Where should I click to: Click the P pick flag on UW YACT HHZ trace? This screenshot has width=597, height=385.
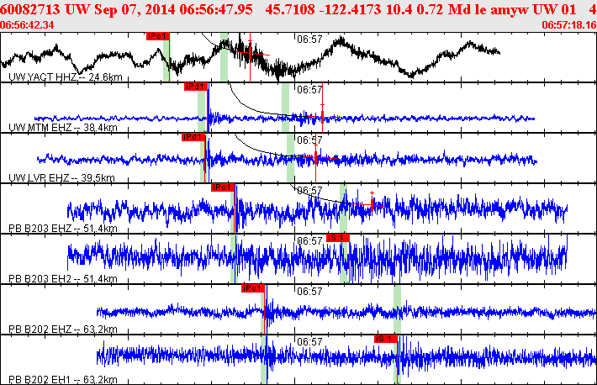pos(157,37)
